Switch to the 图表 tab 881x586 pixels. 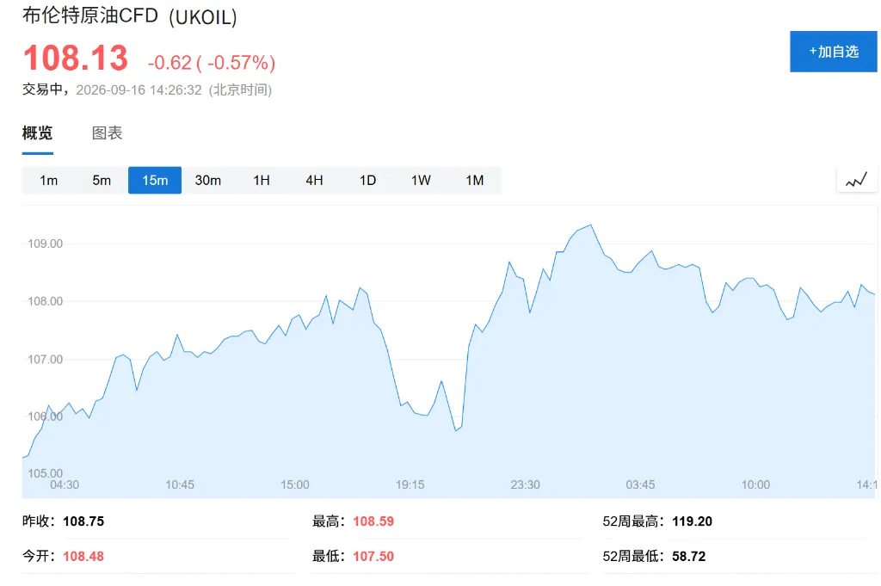tap(108, 133)
